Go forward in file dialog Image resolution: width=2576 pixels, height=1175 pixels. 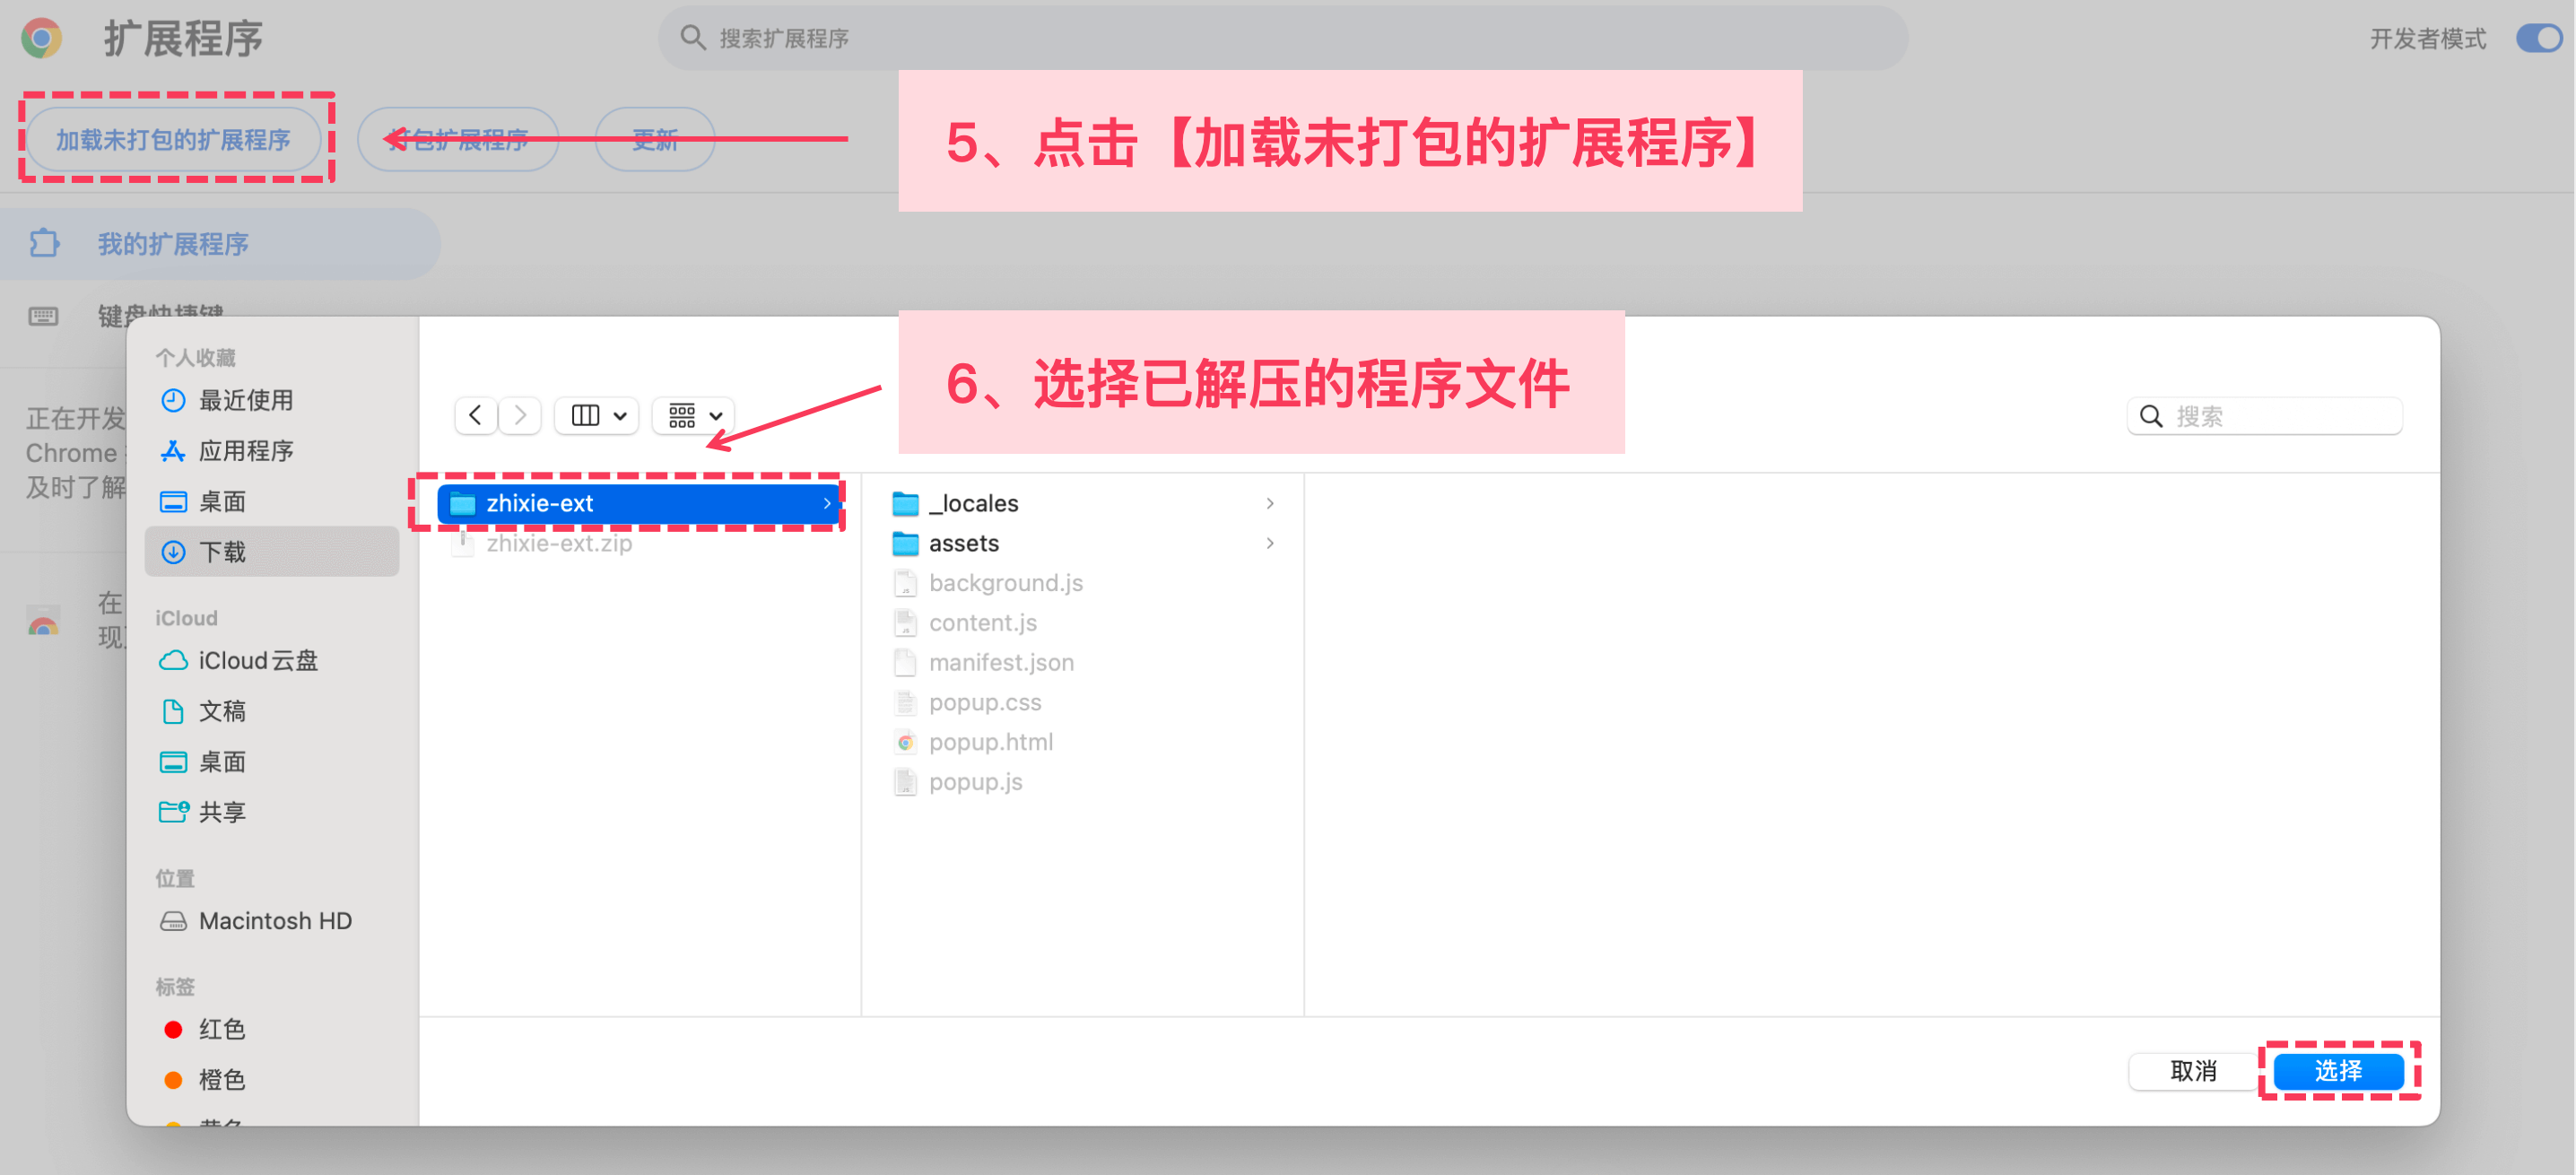[520, 415]
